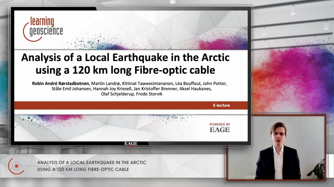Click author name 'Léa Bouffaut'

coord(188,84)
